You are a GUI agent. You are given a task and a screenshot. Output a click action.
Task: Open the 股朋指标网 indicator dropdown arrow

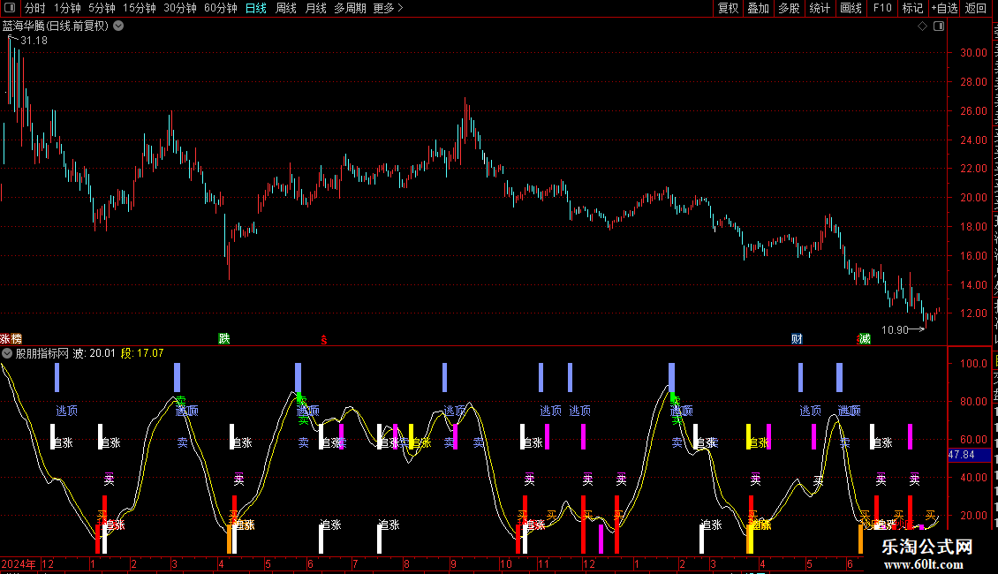click(7, 353)
